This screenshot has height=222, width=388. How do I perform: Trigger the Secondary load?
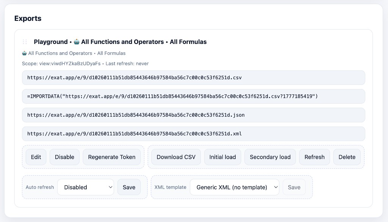pyautogui.click(x=270, y=156)
